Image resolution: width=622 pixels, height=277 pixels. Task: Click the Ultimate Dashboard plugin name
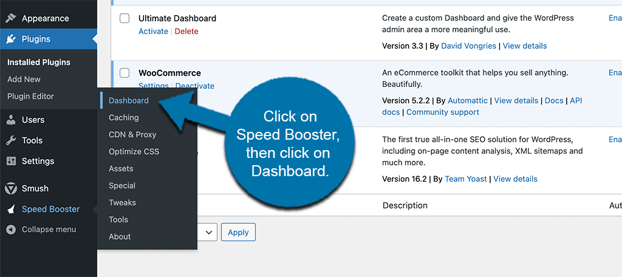point(177,18)
